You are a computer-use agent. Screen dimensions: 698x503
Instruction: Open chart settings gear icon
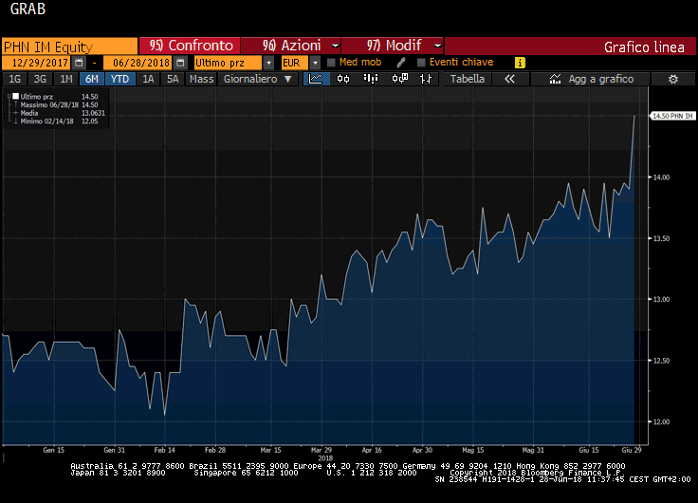point(673,79)
